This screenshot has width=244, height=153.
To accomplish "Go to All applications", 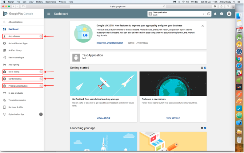I will tap(15, 22).
